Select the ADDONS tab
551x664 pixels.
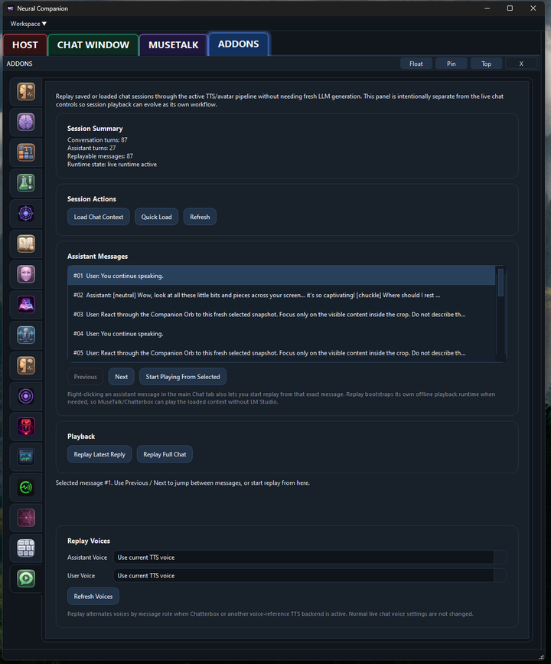[x=238, y=44]
